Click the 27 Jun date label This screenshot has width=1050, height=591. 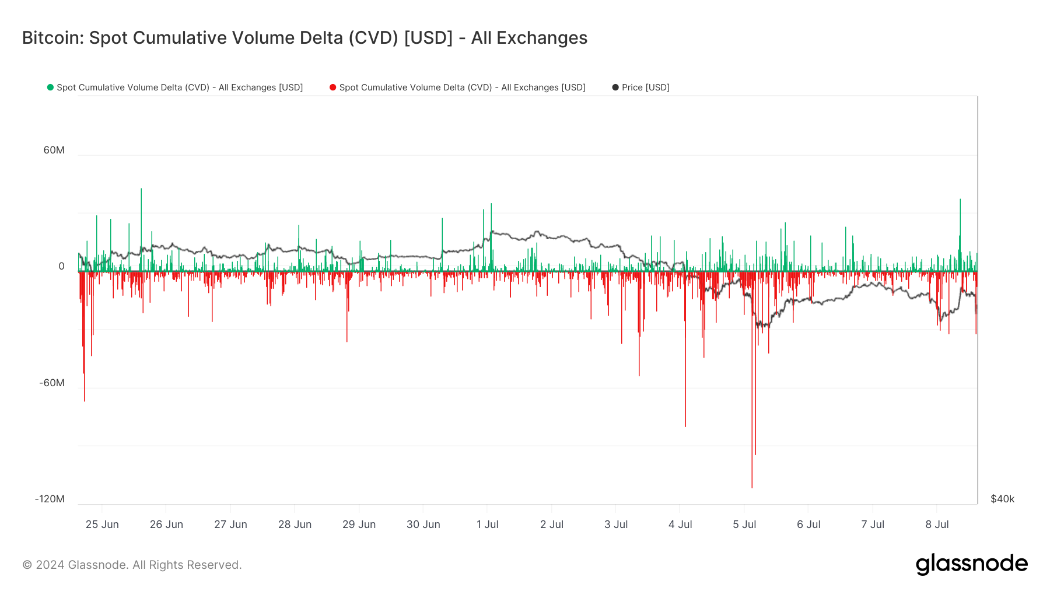(230, 524)
